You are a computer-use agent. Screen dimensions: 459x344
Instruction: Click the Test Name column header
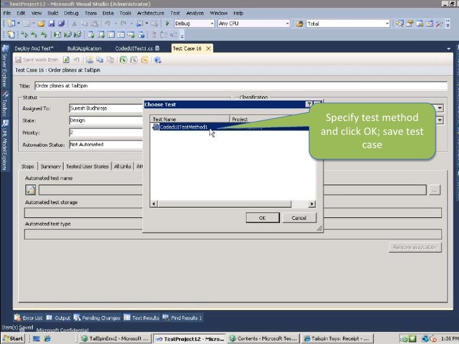190,119
